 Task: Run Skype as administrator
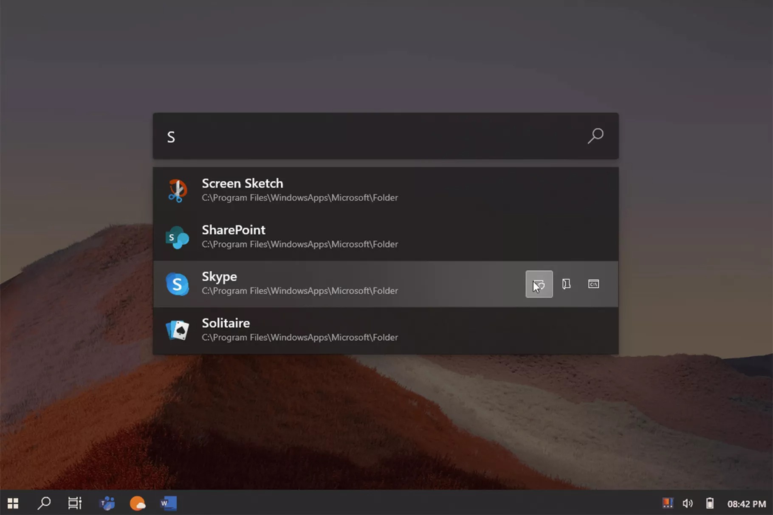539,284
